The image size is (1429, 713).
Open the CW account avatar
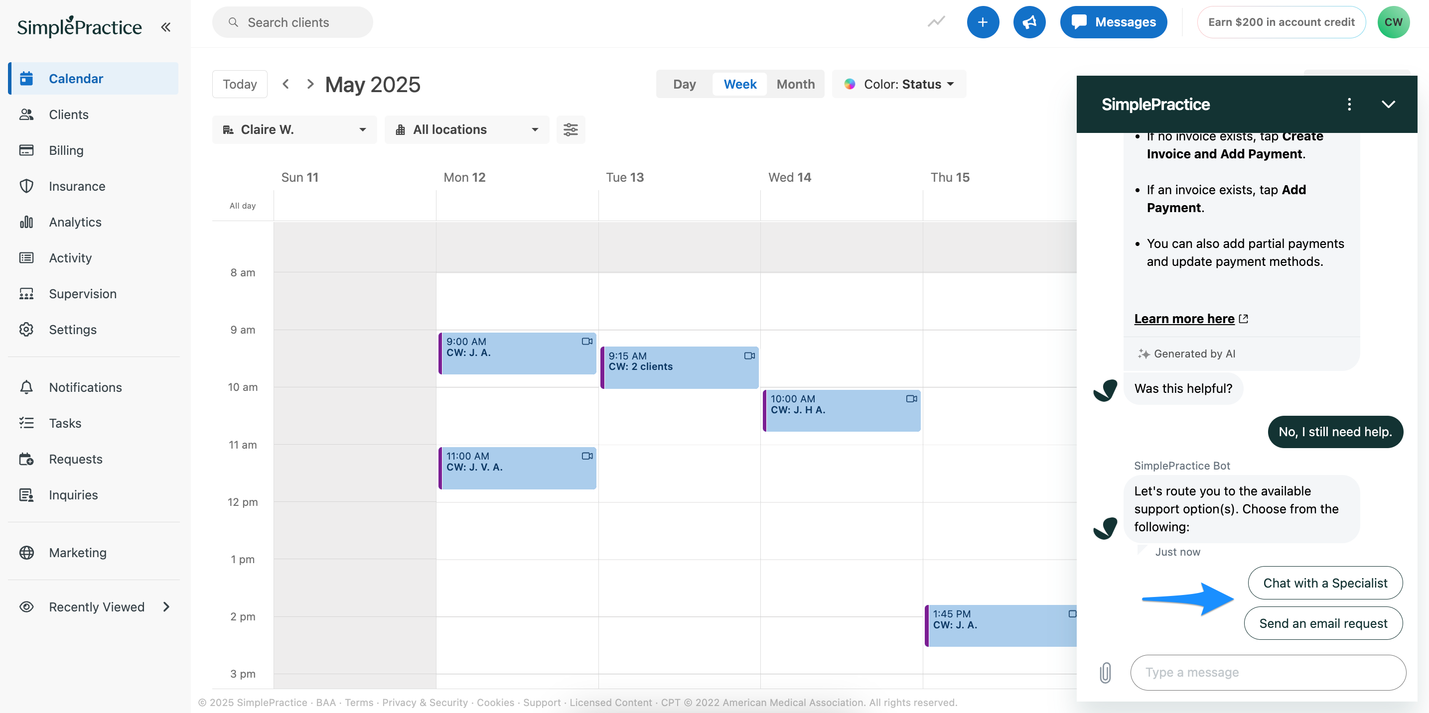point(1393,22)
